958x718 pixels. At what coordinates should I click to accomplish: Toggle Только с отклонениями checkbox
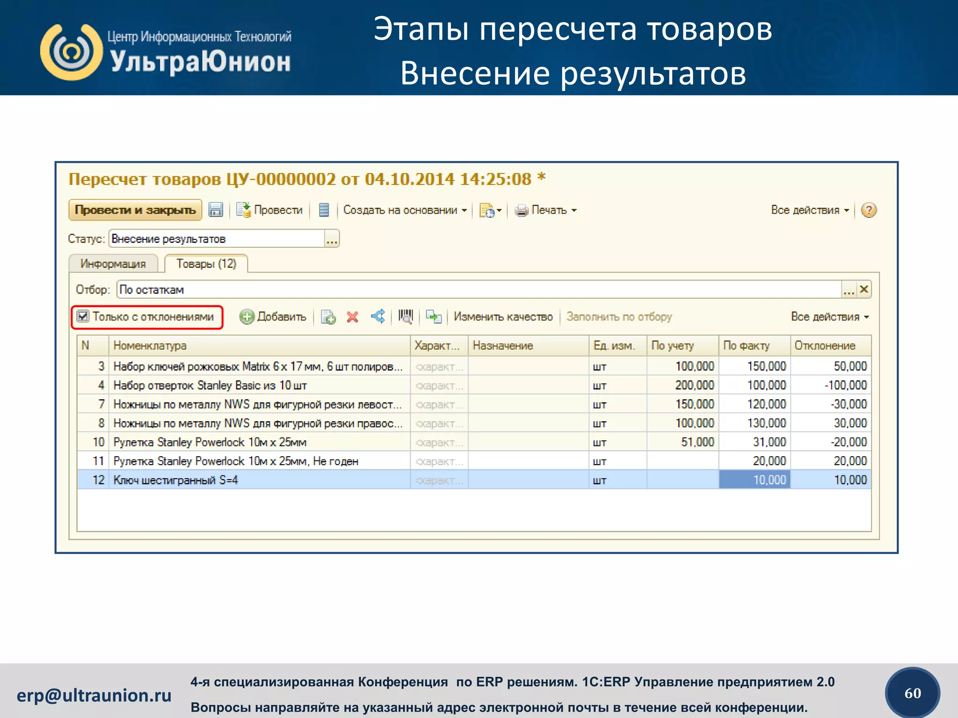83,316
